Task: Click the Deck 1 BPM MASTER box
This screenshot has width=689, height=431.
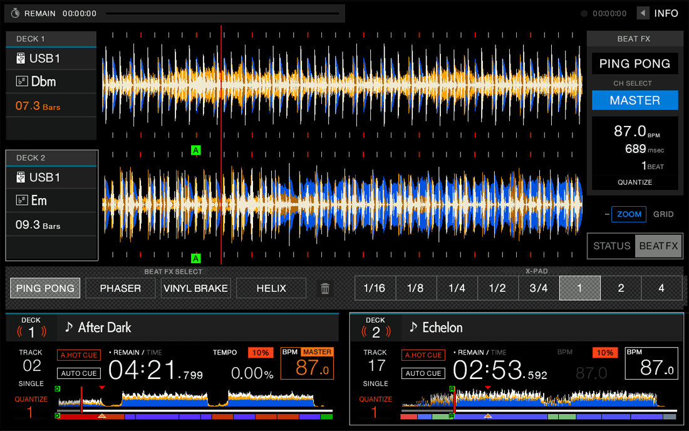Action: (307, 363)
